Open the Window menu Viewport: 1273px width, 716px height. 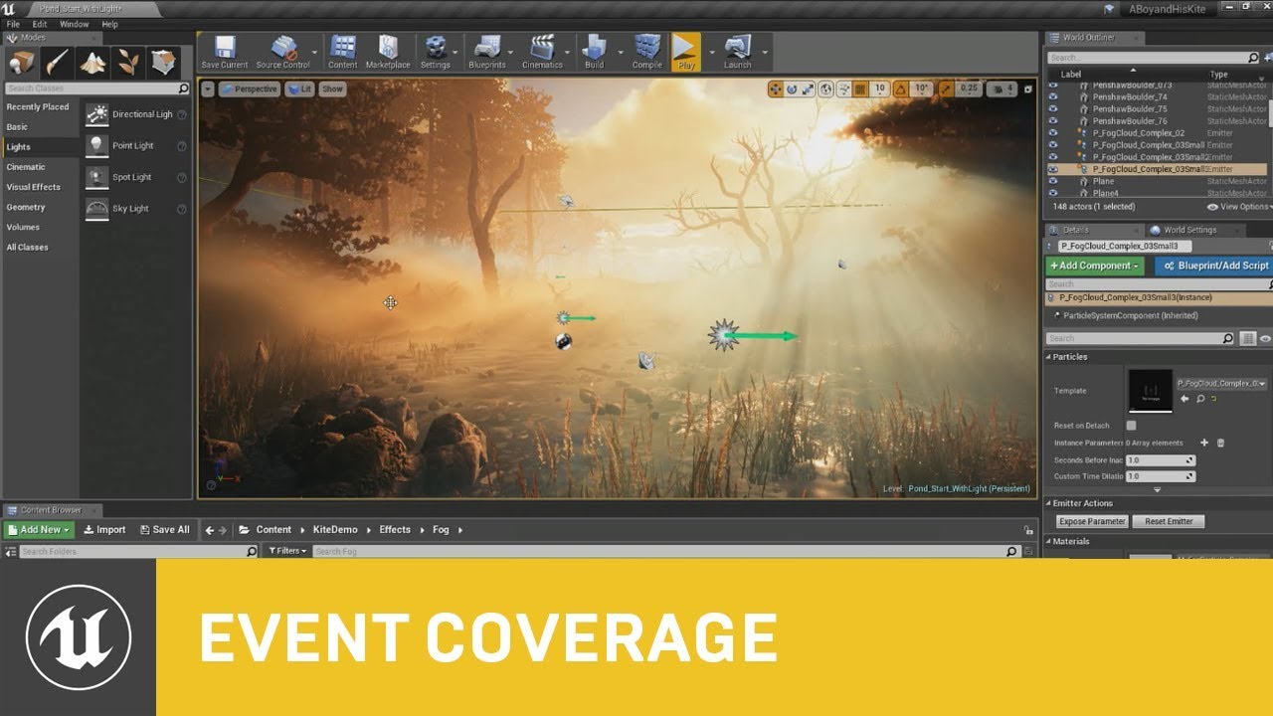[75, 24]
